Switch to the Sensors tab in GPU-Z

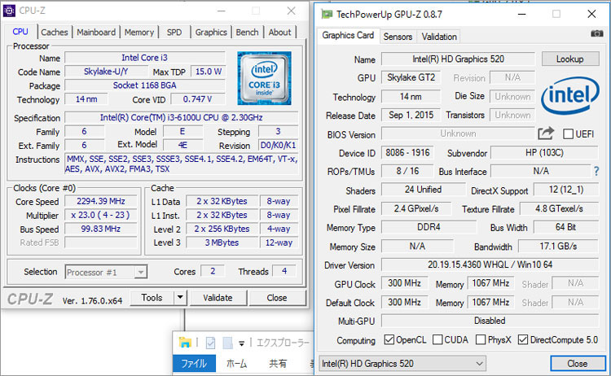398,37
